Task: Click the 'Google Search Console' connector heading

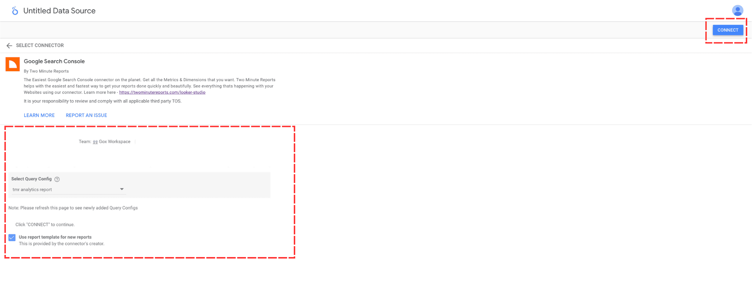Action: click(54, 61)
